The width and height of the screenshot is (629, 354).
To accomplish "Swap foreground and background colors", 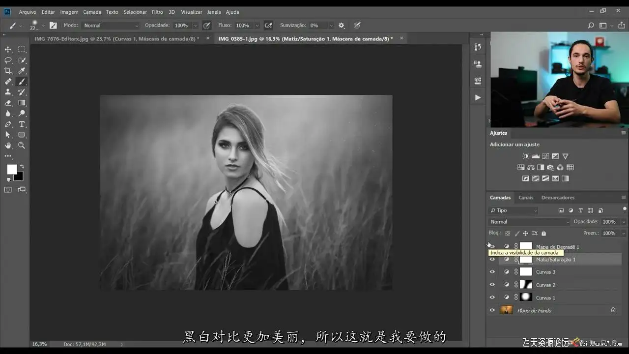I will point(22,167).
